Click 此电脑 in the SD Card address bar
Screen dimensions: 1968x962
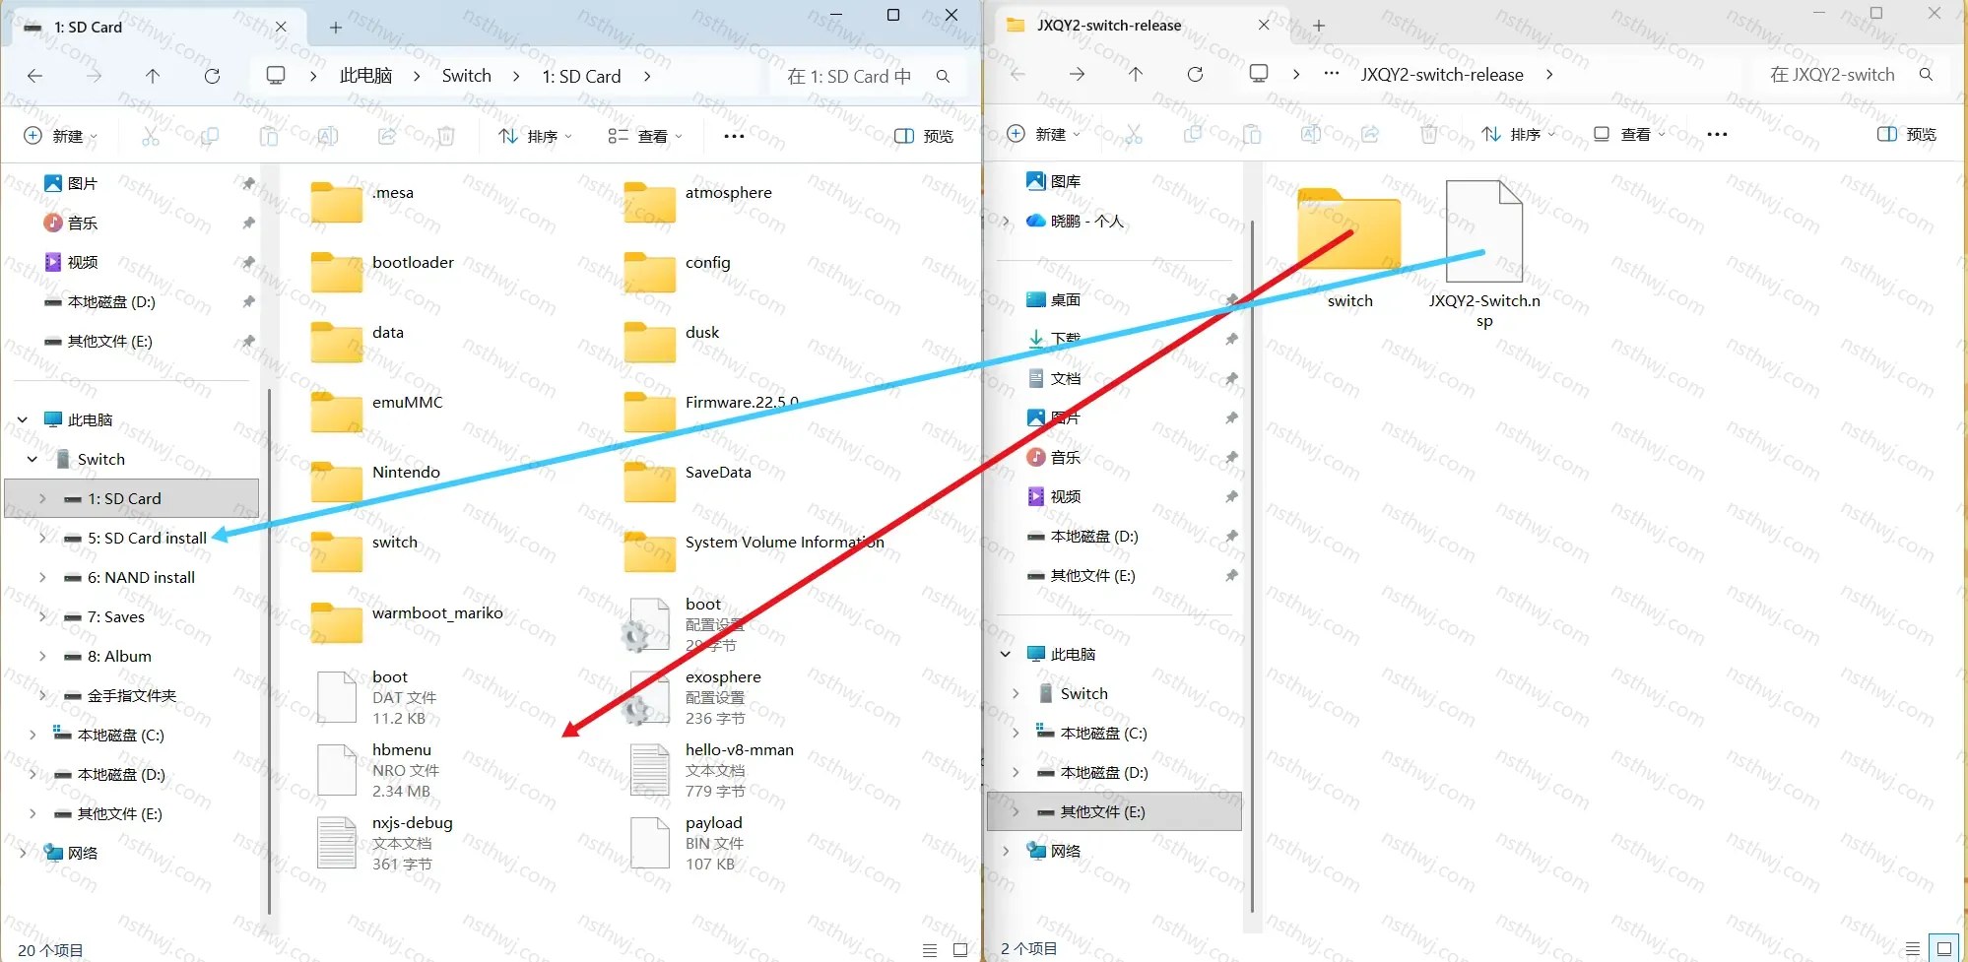tap(366, 76)
